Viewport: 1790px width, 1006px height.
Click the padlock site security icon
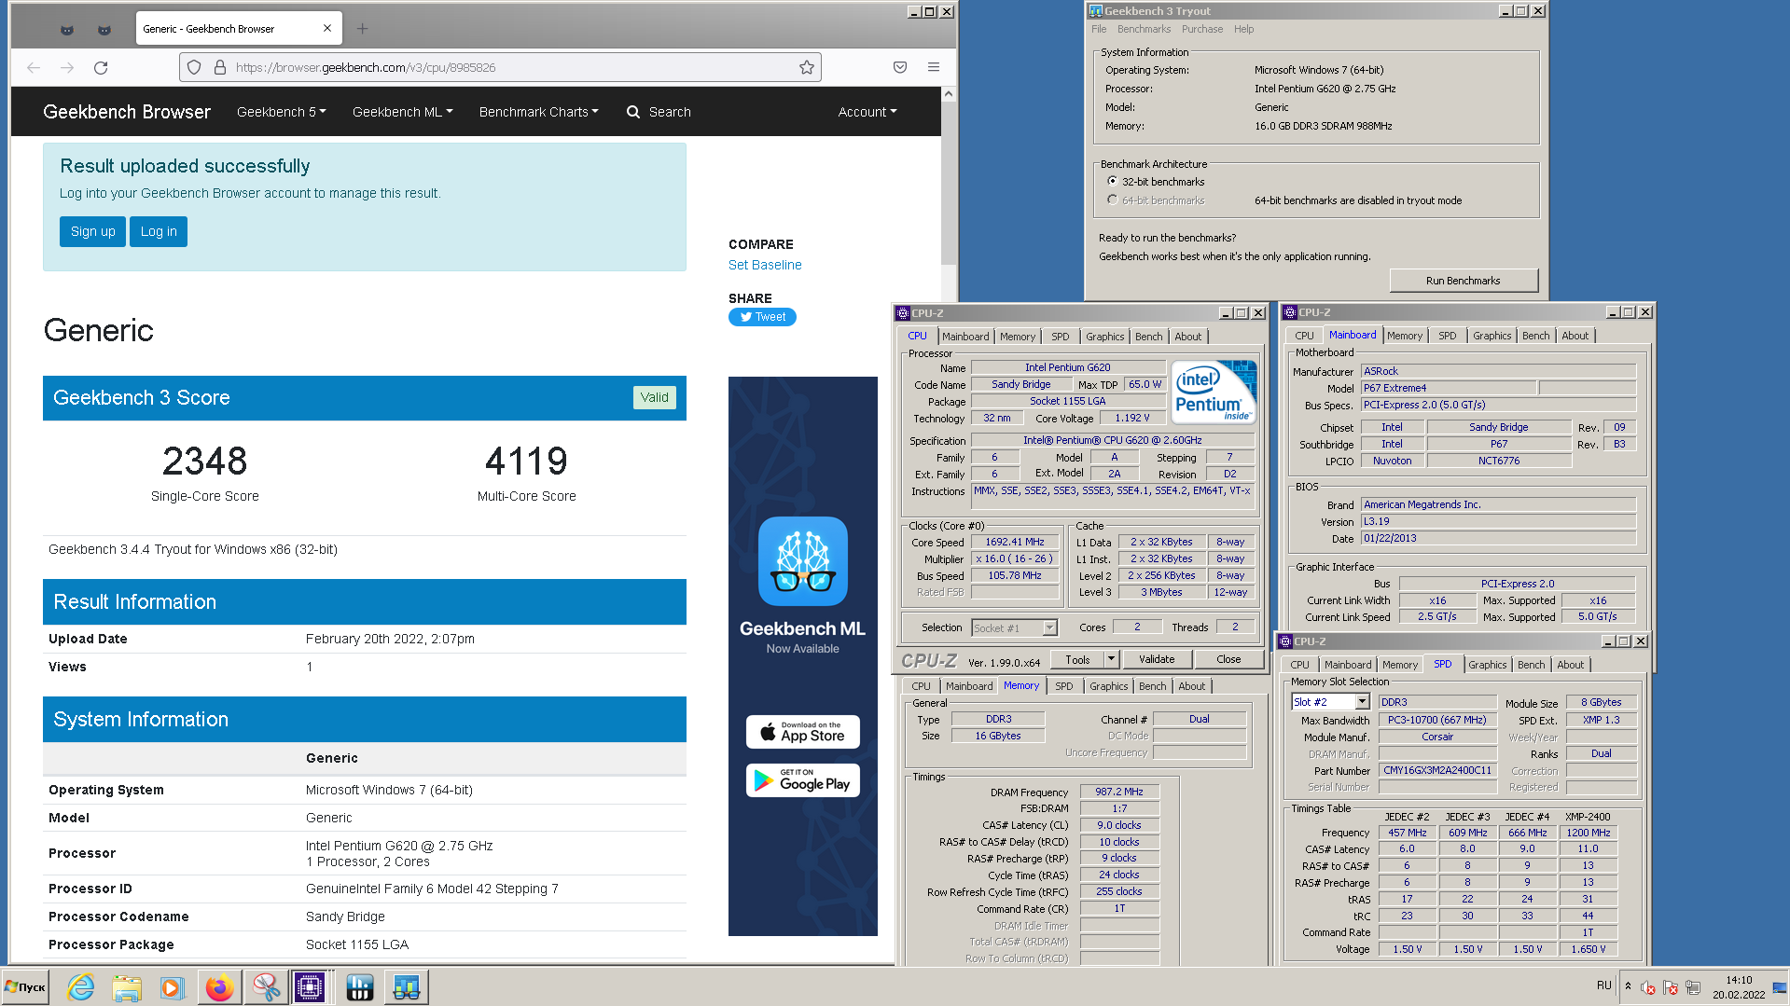220,67
